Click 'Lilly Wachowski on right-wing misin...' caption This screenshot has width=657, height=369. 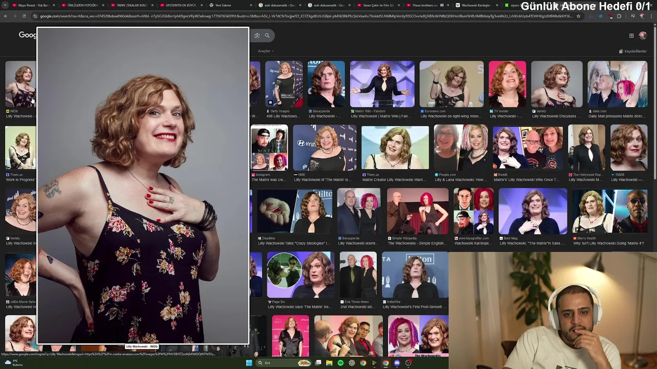tap(451, 116)
